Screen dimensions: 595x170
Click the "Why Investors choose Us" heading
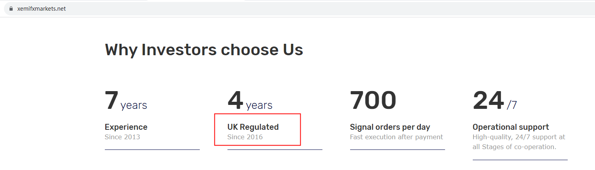pos(204,50)
